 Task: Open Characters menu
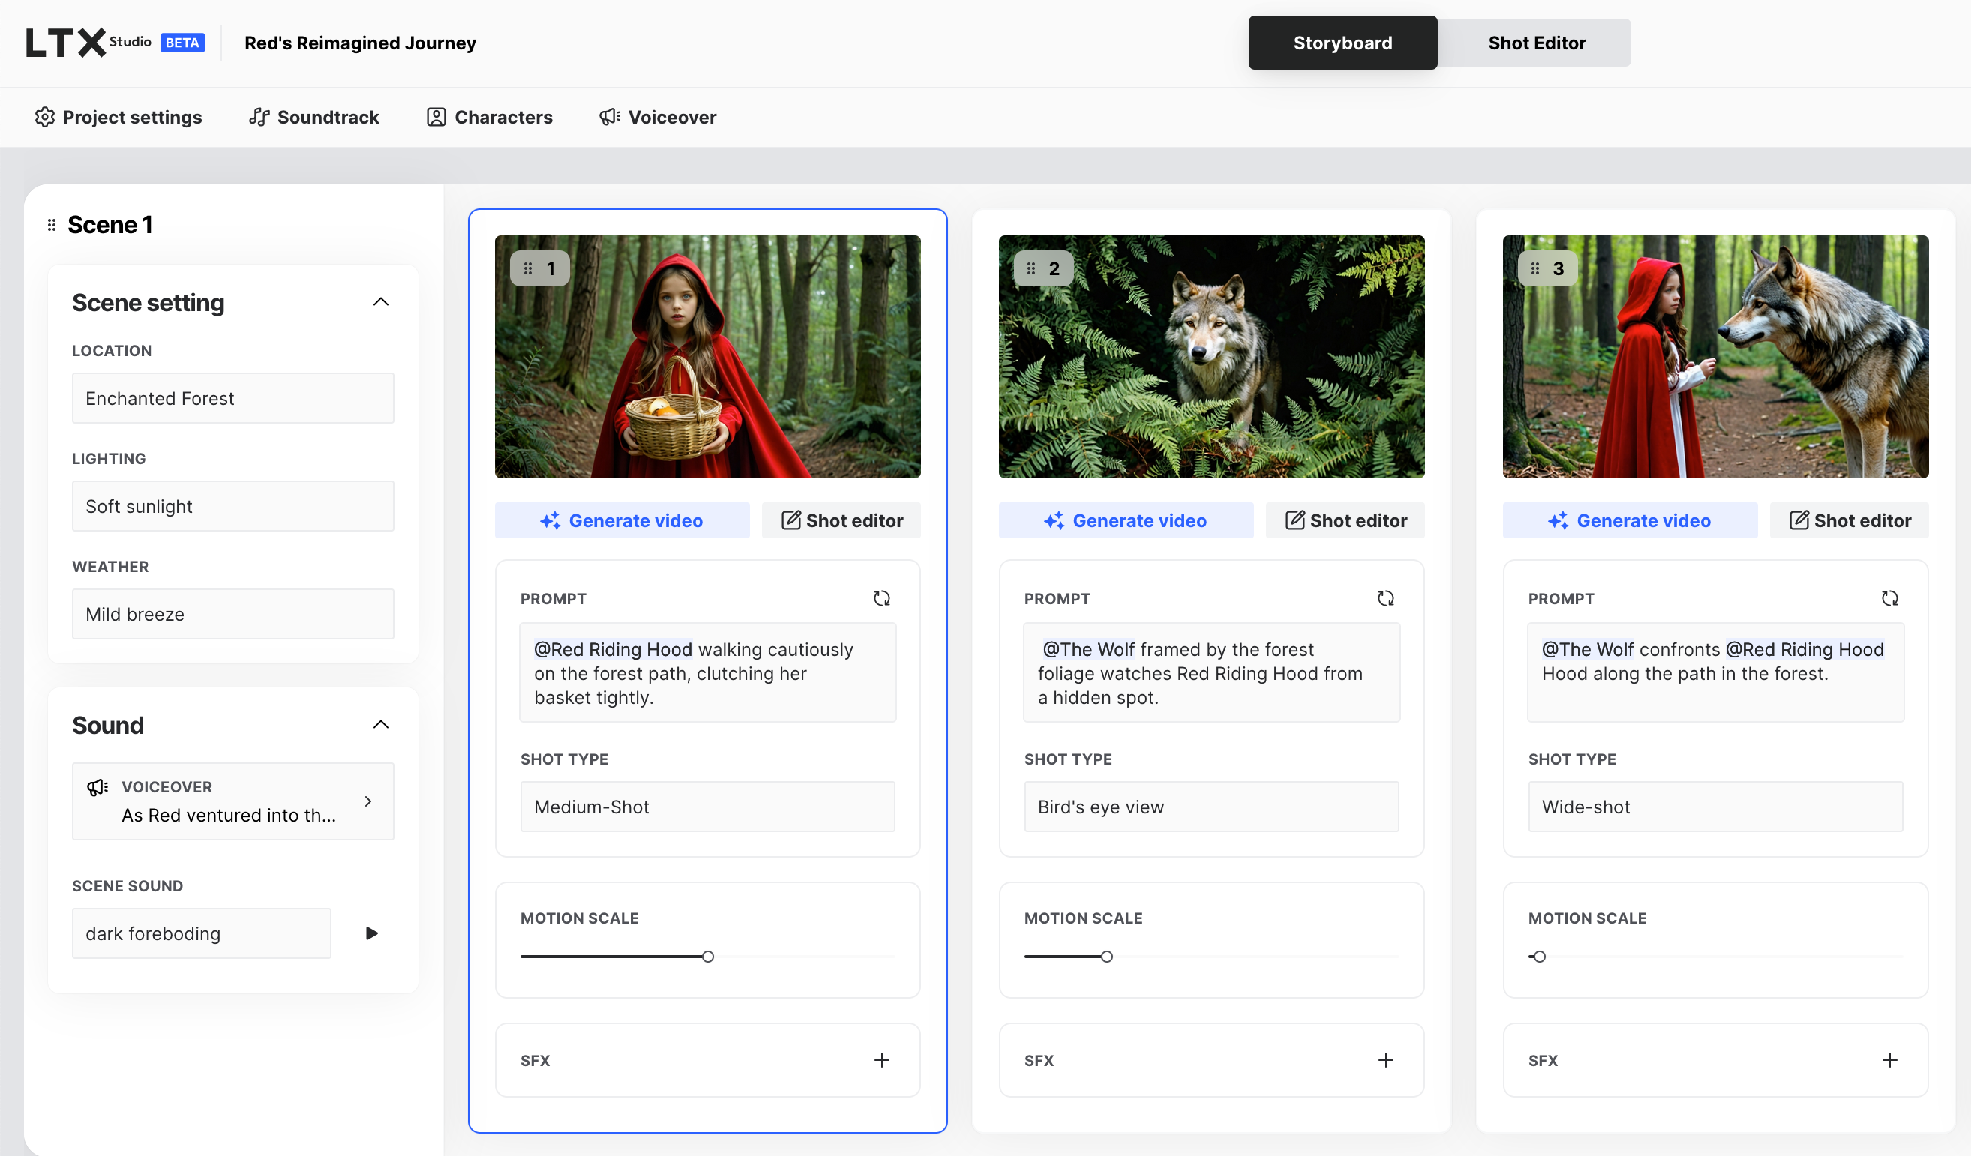(x=490, y=117)
